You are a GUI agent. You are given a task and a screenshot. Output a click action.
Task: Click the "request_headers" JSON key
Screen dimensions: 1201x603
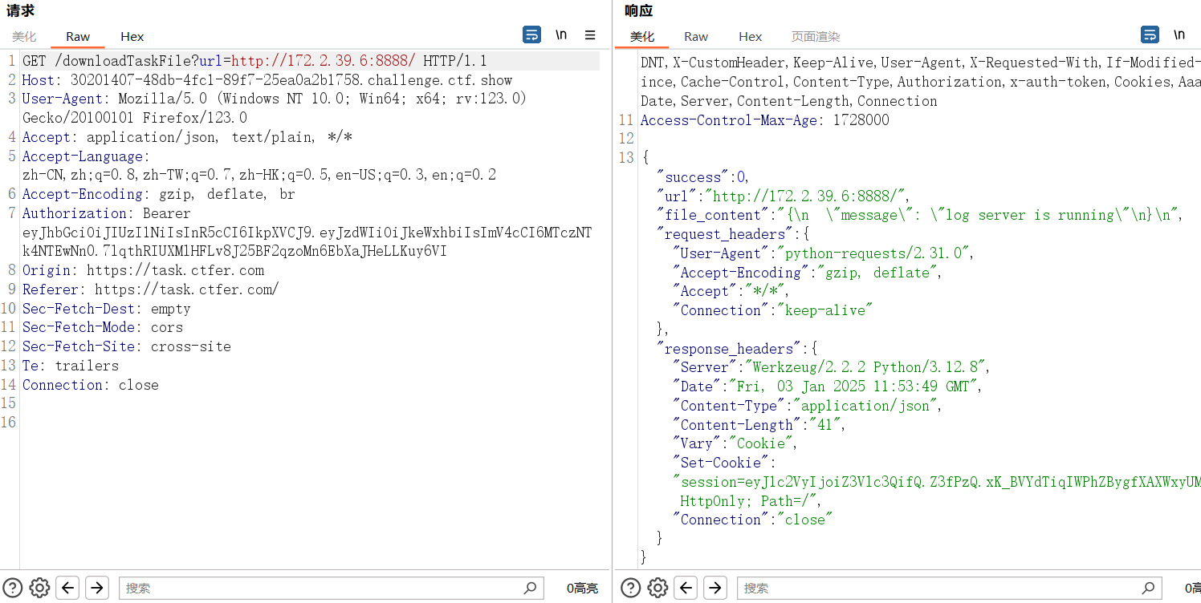tap(725, 234)
